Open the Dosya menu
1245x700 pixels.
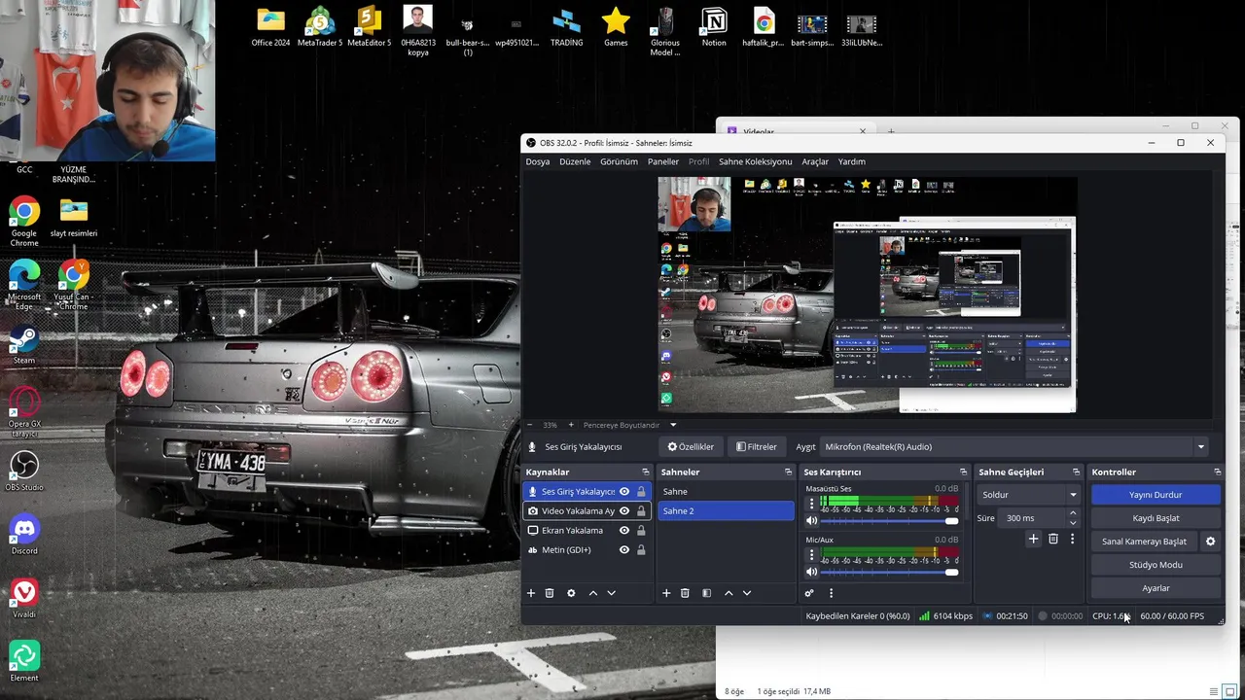coord(538,161)
